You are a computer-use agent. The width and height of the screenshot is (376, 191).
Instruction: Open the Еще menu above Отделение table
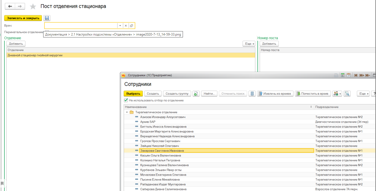pyautogui.click(x=249, y=44)
